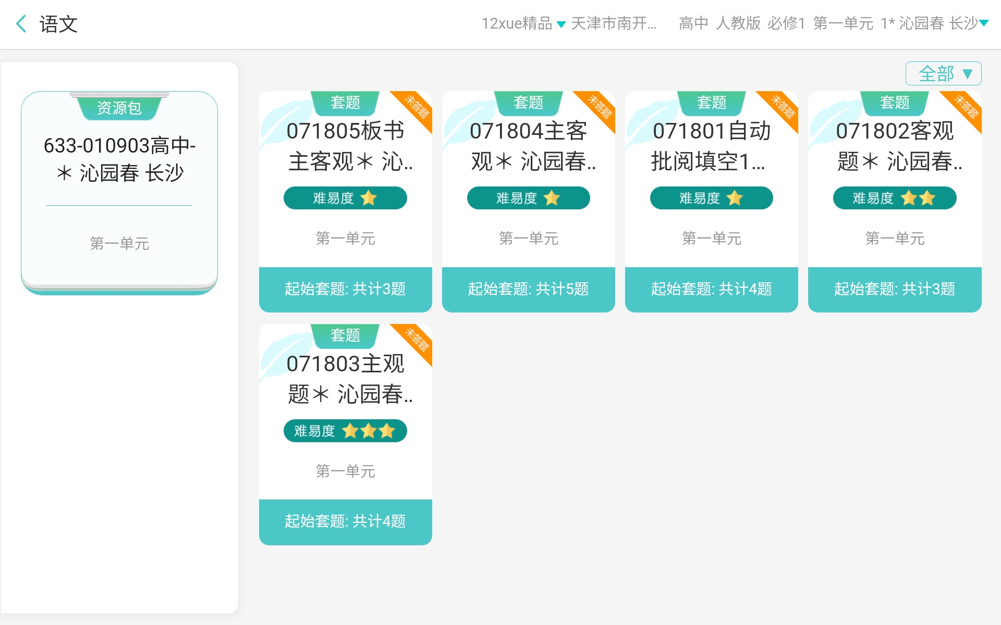
Task: Click the three-star 难易度 badge on 071803主观题
Action: pos(345,431)
